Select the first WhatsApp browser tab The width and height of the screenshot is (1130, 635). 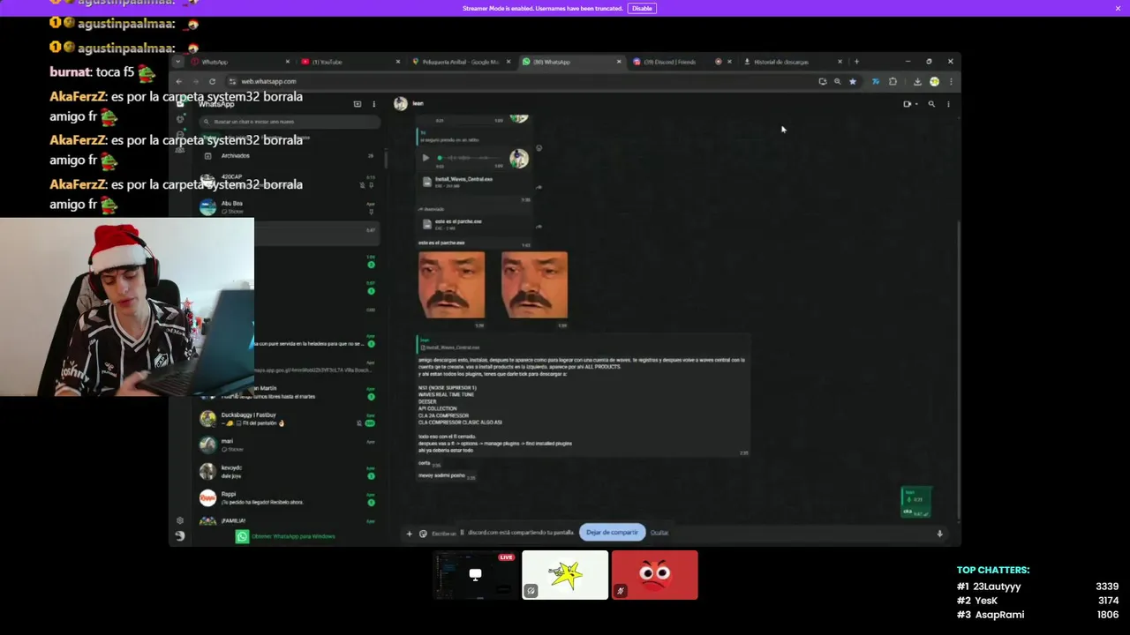pyautogui.click(x=240, y=62)
